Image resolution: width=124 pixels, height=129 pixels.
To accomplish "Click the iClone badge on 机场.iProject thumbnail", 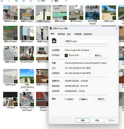I will (x=16, y=82).
